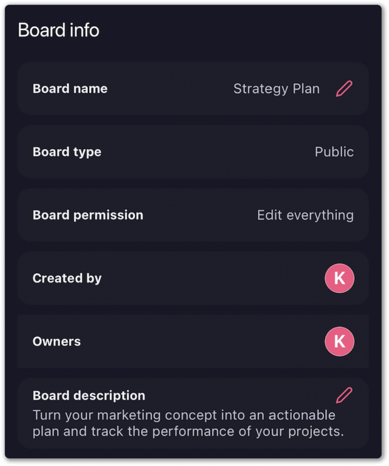389x466 pixels.
Task: Edit the board description via pencil icon
Action: pyautogui.click(x=344, y=395)
